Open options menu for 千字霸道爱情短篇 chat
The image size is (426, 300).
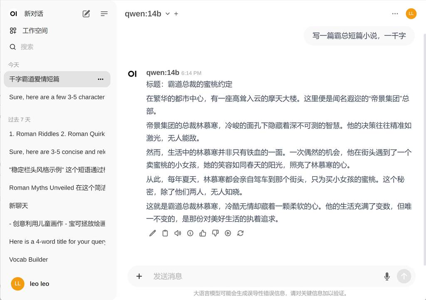100,79
